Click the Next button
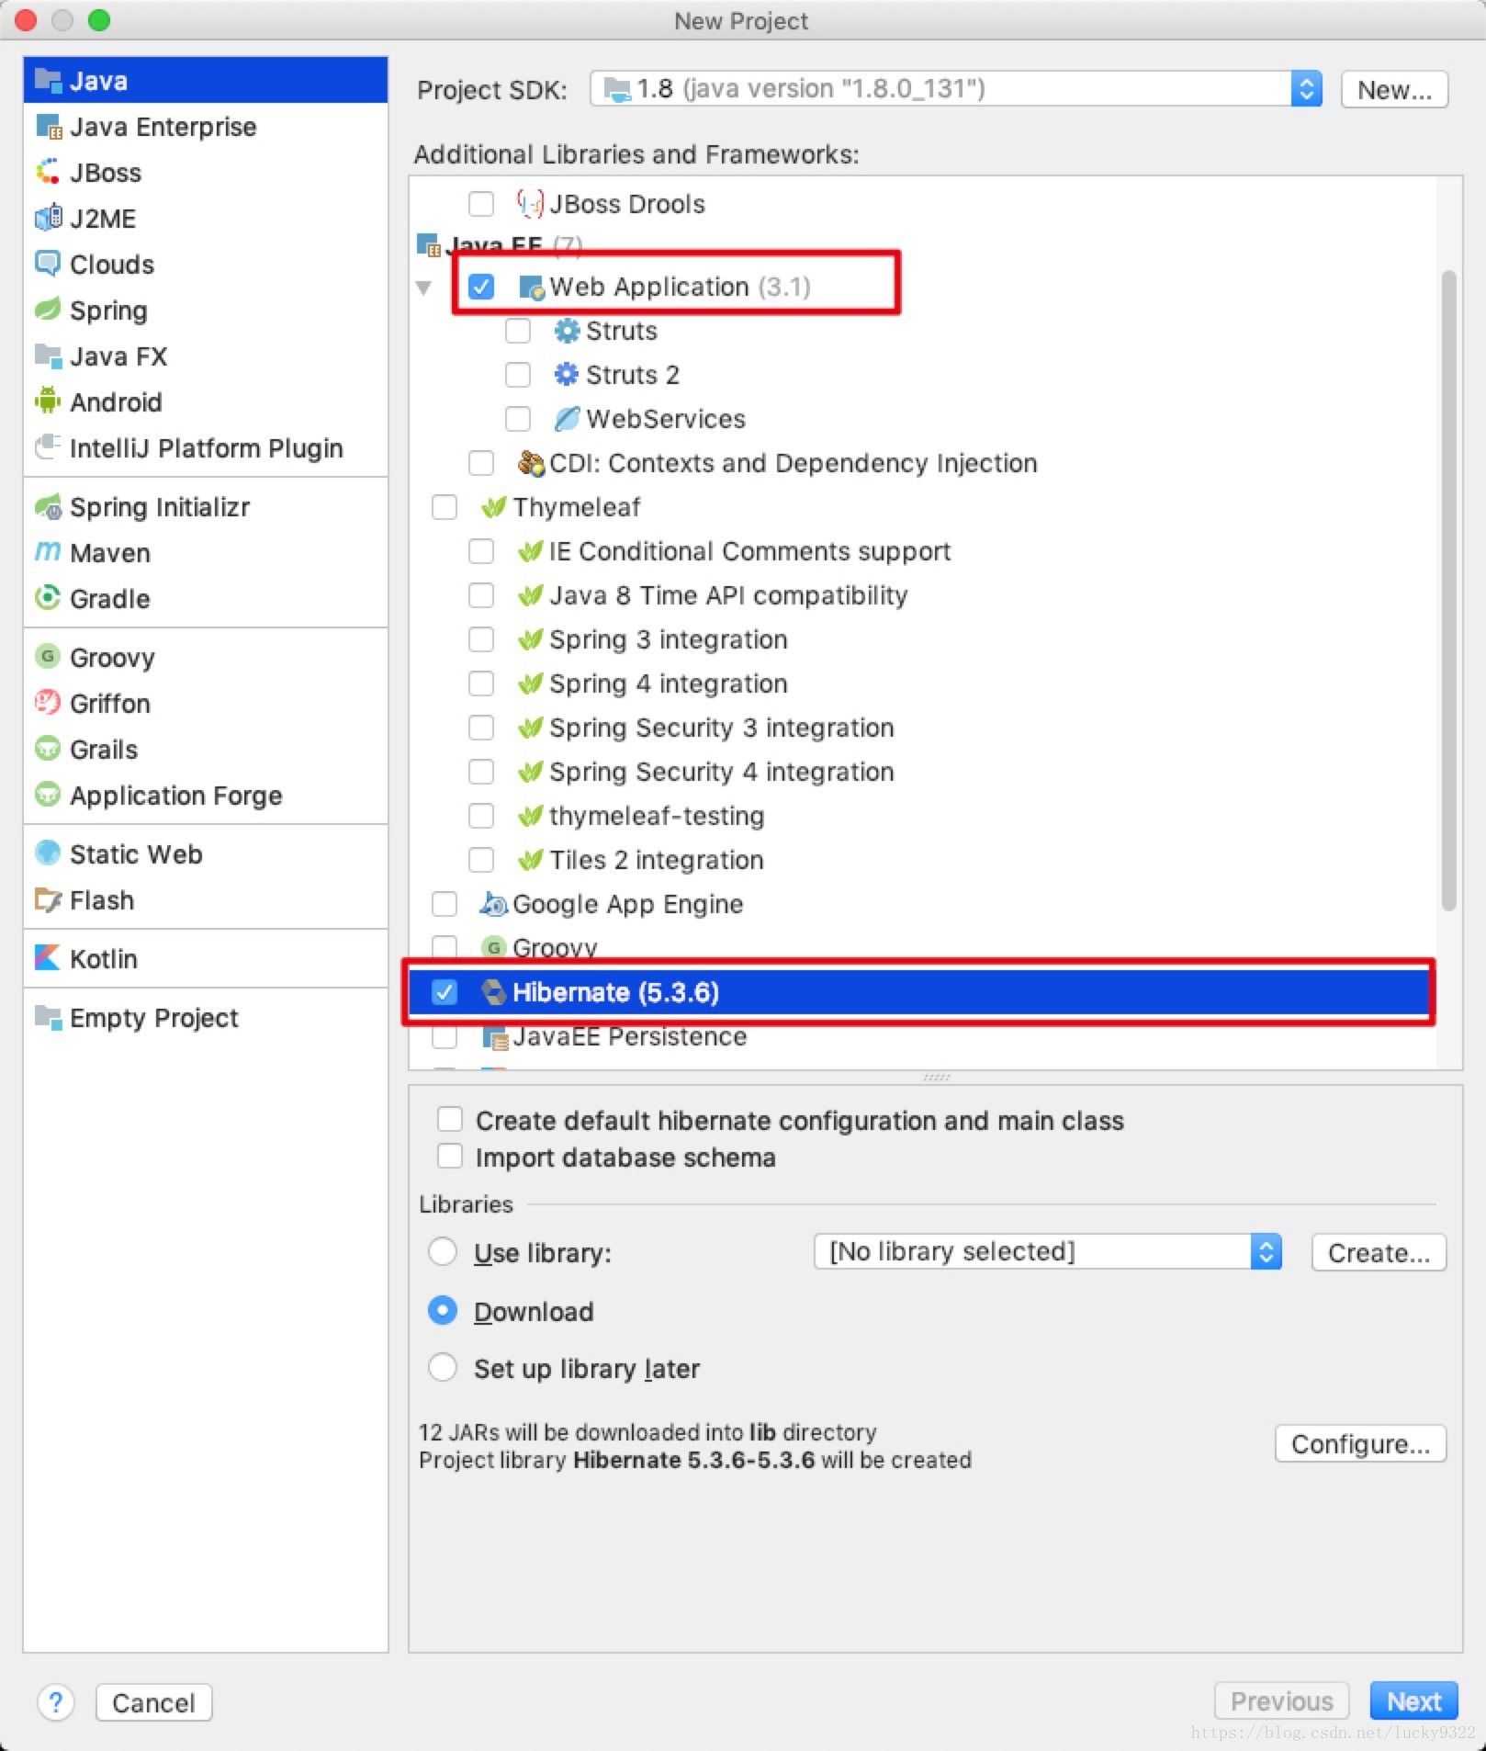 coord(1413,1701)
